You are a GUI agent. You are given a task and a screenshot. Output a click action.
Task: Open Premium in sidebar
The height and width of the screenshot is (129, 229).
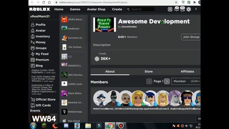click(x=40, y=60)
